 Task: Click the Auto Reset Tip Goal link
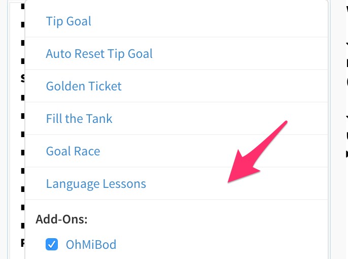[x=99, y=54]
